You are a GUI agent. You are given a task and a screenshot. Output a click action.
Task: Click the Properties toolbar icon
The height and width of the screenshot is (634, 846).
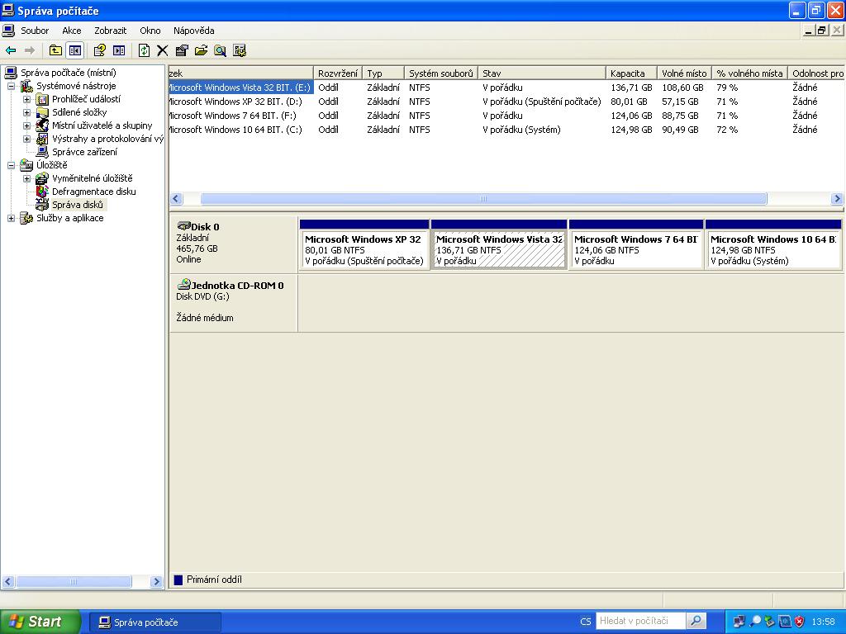click(x=182, y=50)
